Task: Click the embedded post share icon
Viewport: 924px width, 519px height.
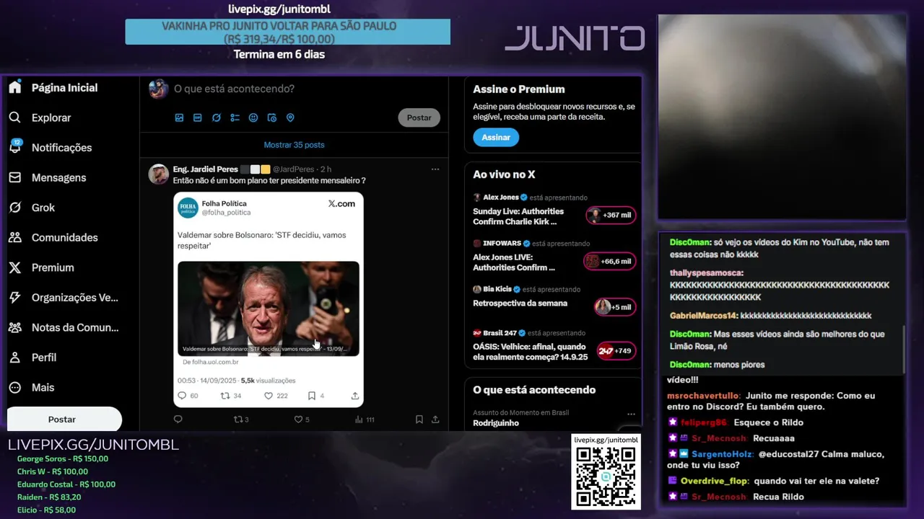Action: pos(355,396)
